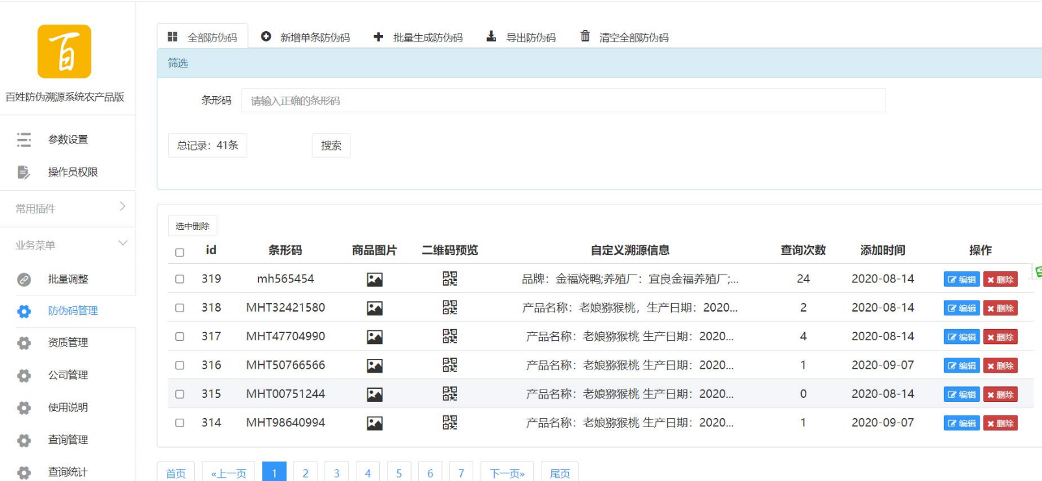Check the checkbox for row id 318
The width and height of the screenshot is (1042, 481).
point(180,308)
